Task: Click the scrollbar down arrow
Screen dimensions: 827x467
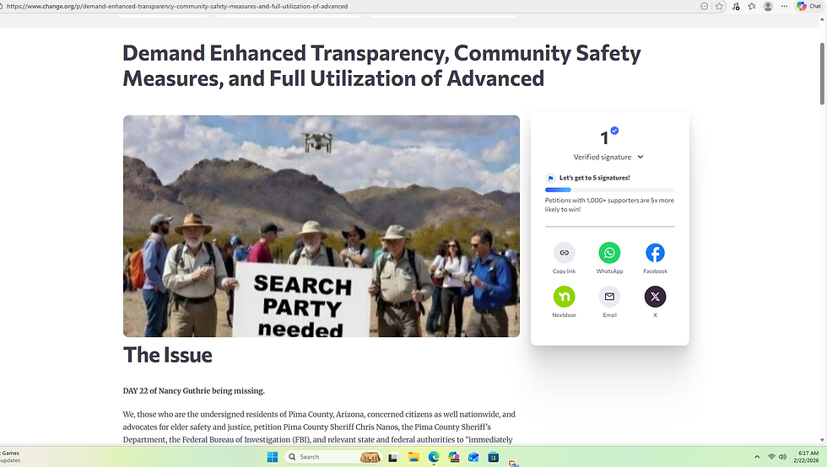Action: [822, 439]
